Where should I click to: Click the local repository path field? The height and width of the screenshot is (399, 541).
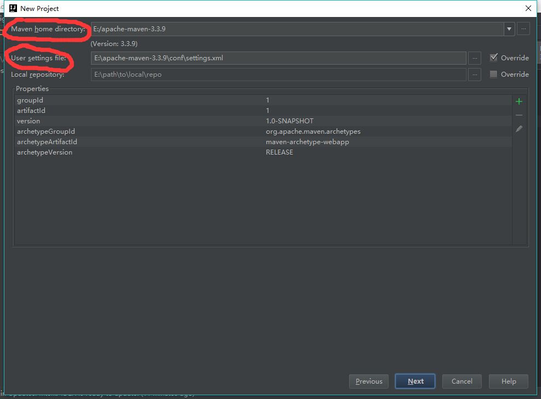[278, 75]
